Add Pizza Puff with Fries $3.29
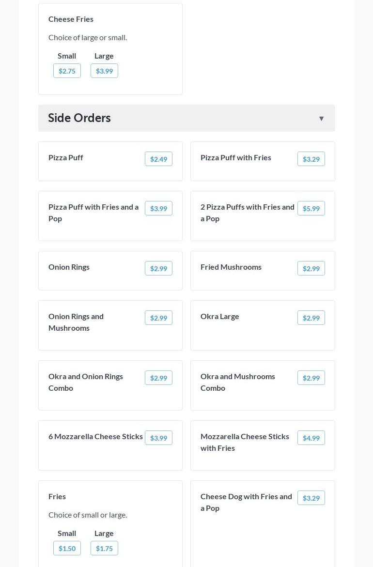Screen dimensions: 373x567 [311, 159]
